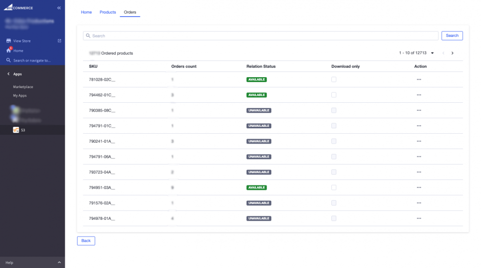Open action menu for SKU 794951-03A

(x=419, y=187)
